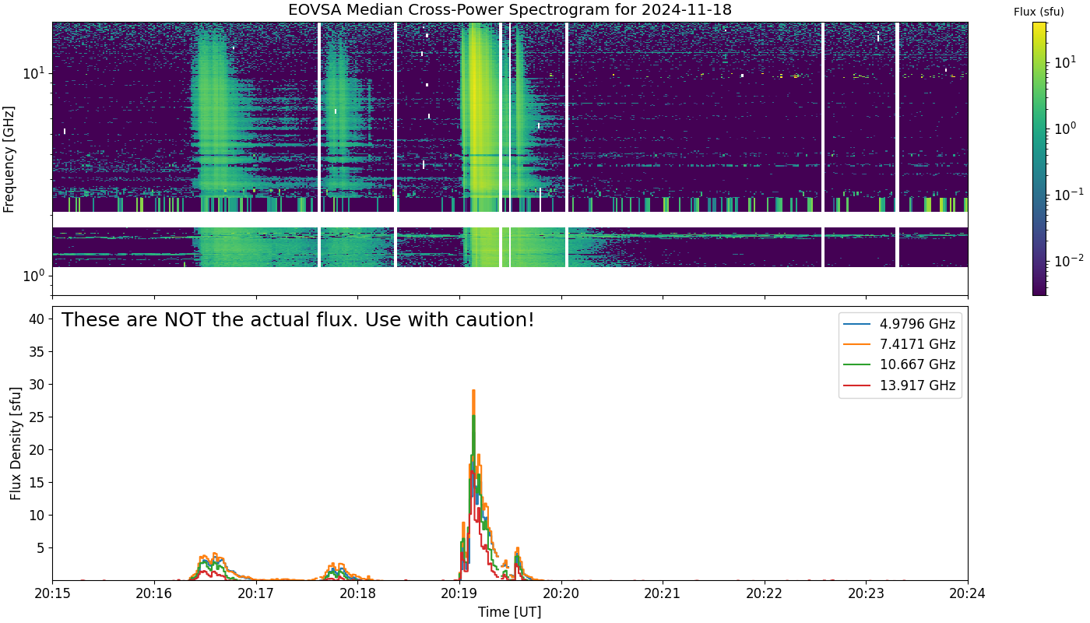Click the 20:21 time tick label

[663, 593]
